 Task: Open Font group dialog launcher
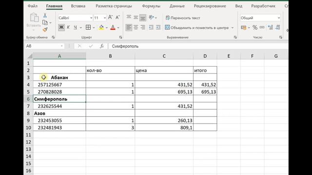click(120, 37)
